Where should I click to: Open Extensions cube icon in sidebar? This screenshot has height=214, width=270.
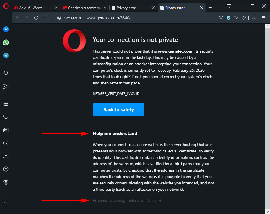[6, 169]
